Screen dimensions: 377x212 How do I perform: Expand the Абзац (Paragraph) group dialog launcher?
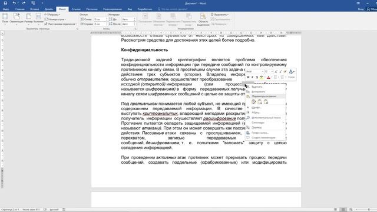point(135,29)
